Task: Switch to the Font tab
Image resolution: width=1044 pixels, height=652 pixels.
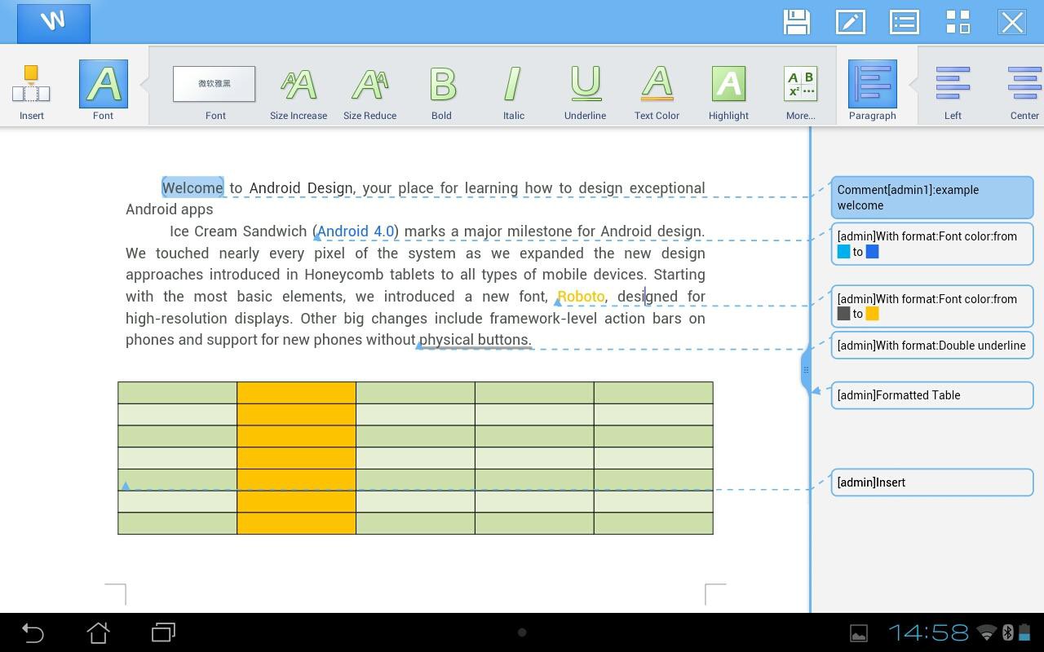Action: (x=103, y=91)
